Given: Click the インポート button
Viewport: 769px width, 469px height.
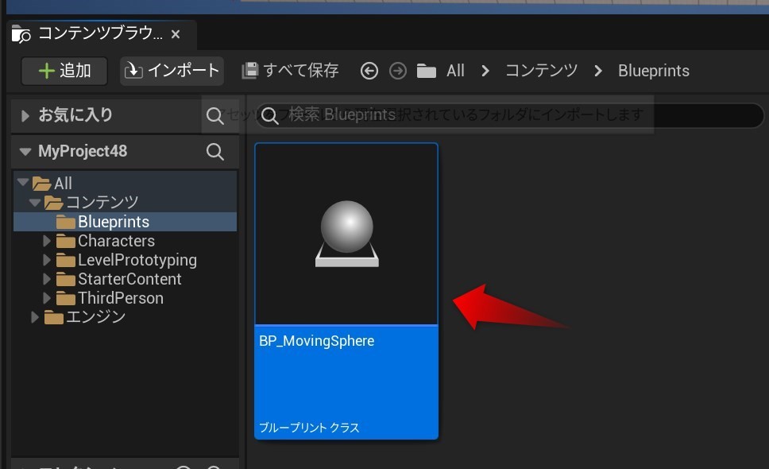Looking at the screenshot, I should [172, 71].
